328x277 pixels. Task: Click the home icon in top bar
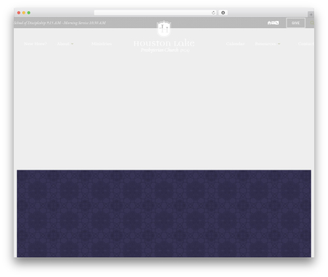[269, 23]
